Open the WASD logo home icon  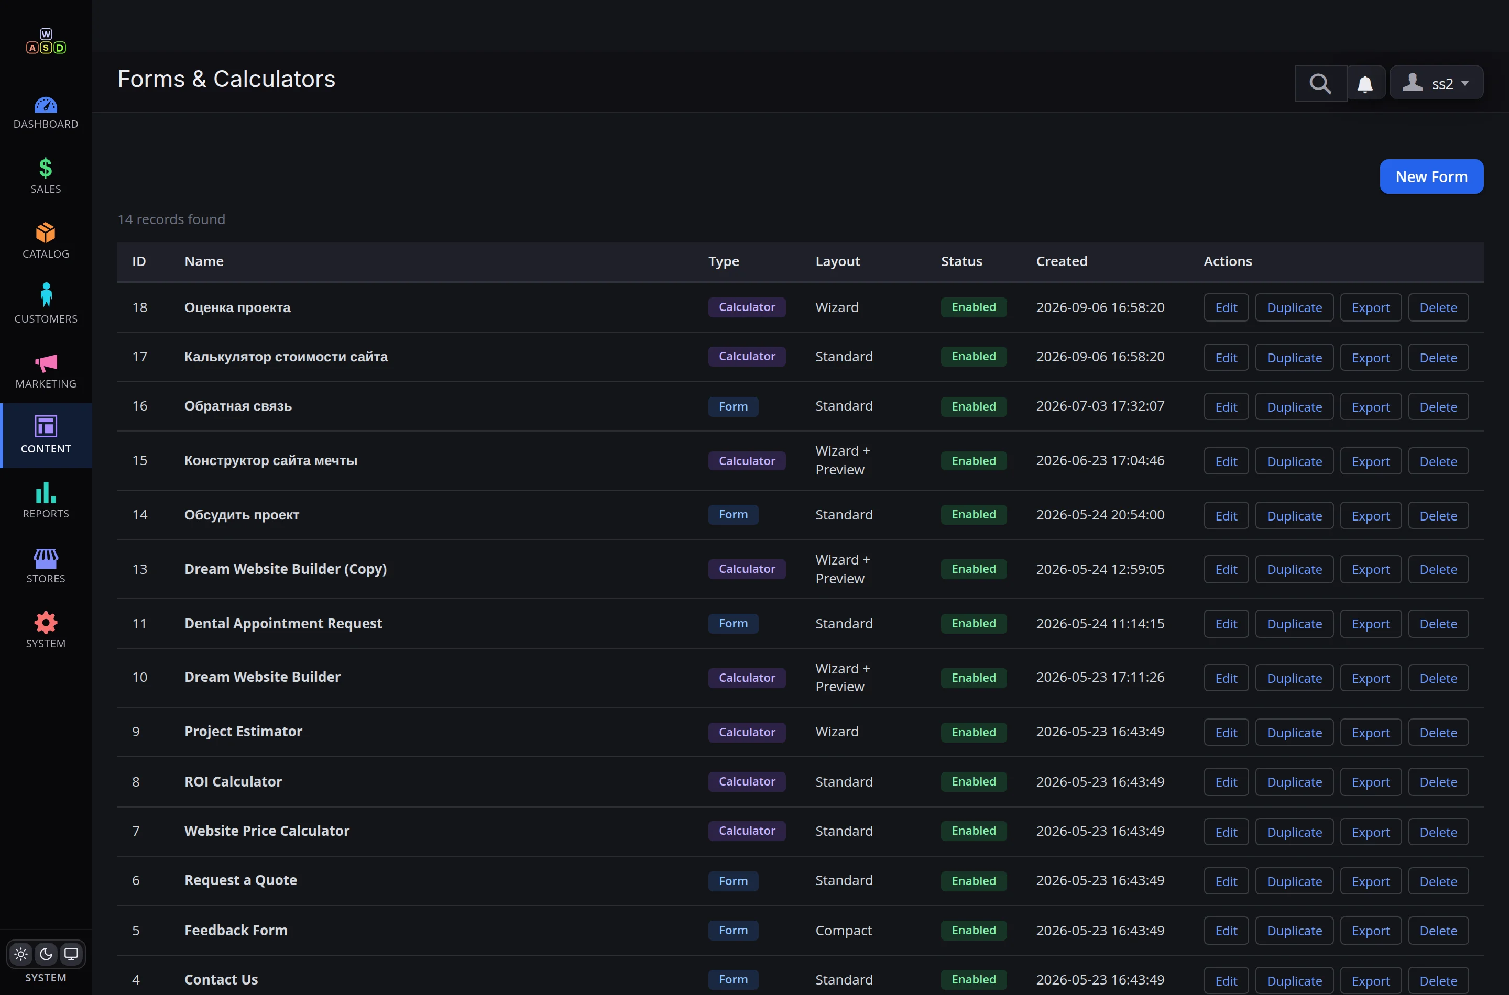coord(46,41)
